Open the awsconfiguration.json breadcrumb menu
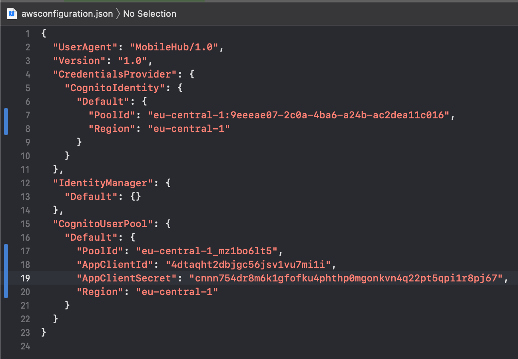 point(67,13)
